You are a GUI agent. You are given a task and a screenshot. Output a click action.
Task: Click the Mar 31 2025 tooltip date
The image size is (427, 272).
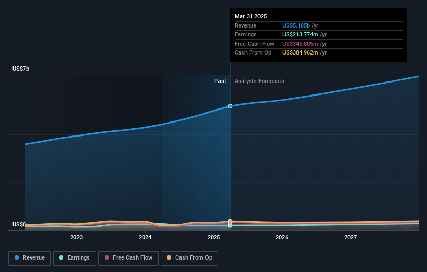[x=251, y=16]
